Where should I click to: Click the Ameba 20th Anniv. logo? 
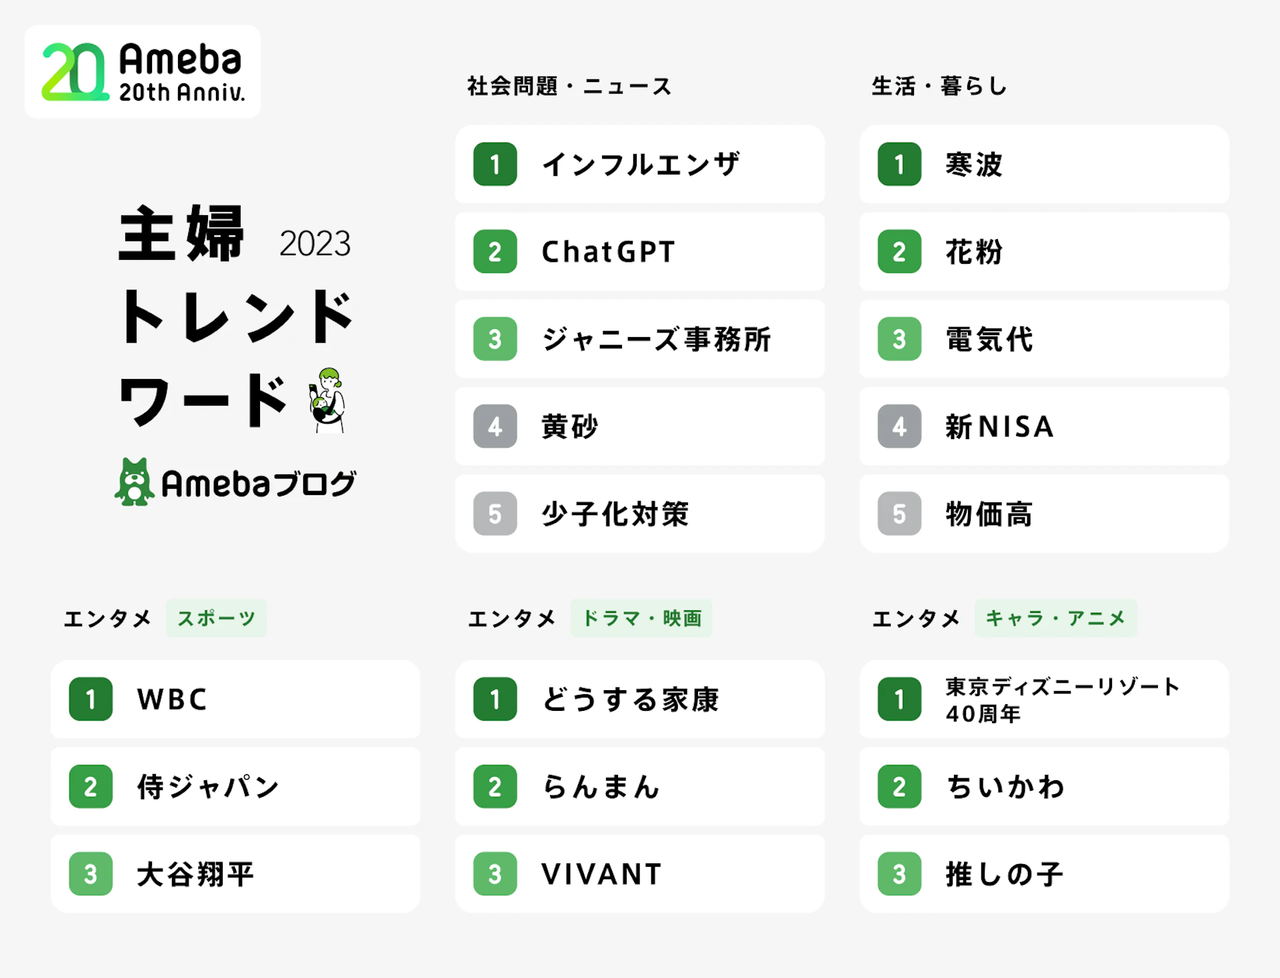click(142, 72)
